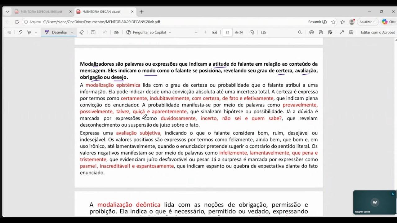The width and height of the screenshot is (397, 223).
Task: Open Copilot Chat sidebar
Action: (x=389, y=22)
